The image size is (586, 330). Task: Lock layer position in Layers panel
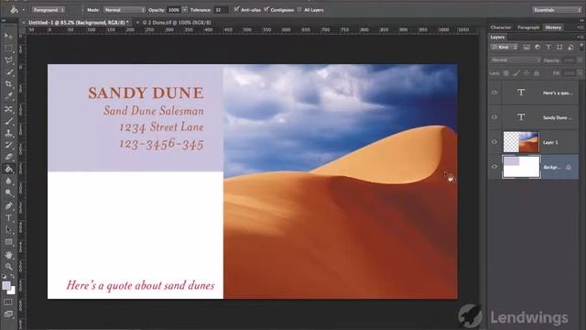pos(526,73)
